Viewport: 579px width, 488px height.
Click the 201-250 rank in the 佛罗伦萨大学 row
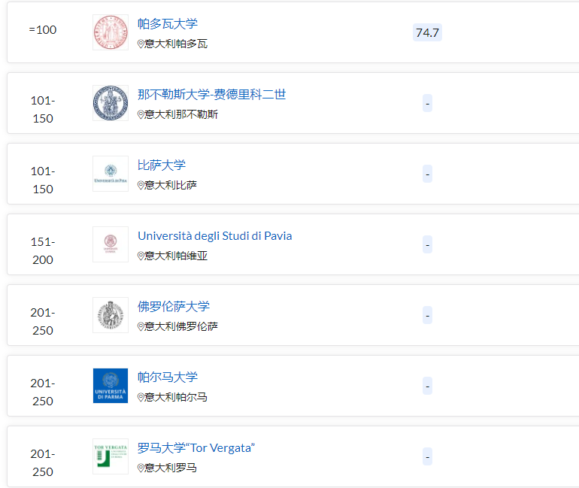pyautogui.click(x=43, y=321)
